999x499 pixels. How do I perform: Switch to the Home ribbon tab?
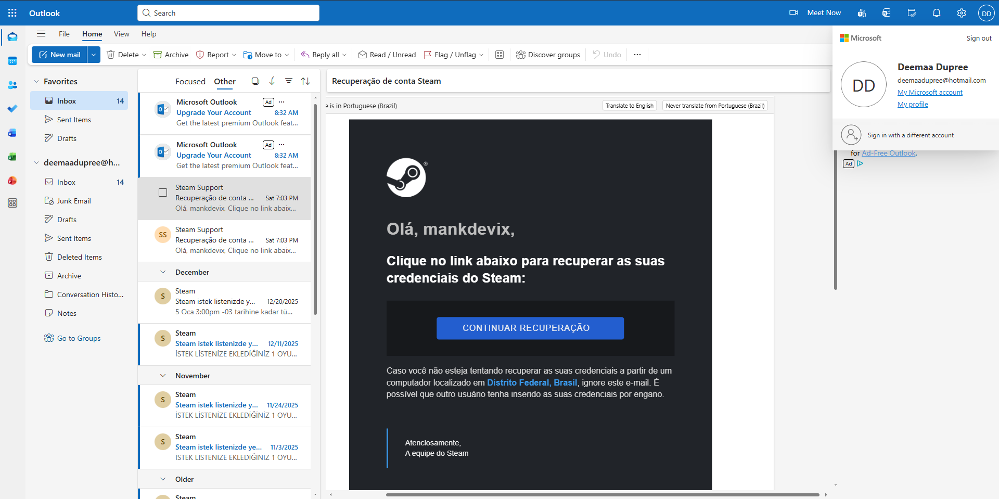tap(92, 34)
